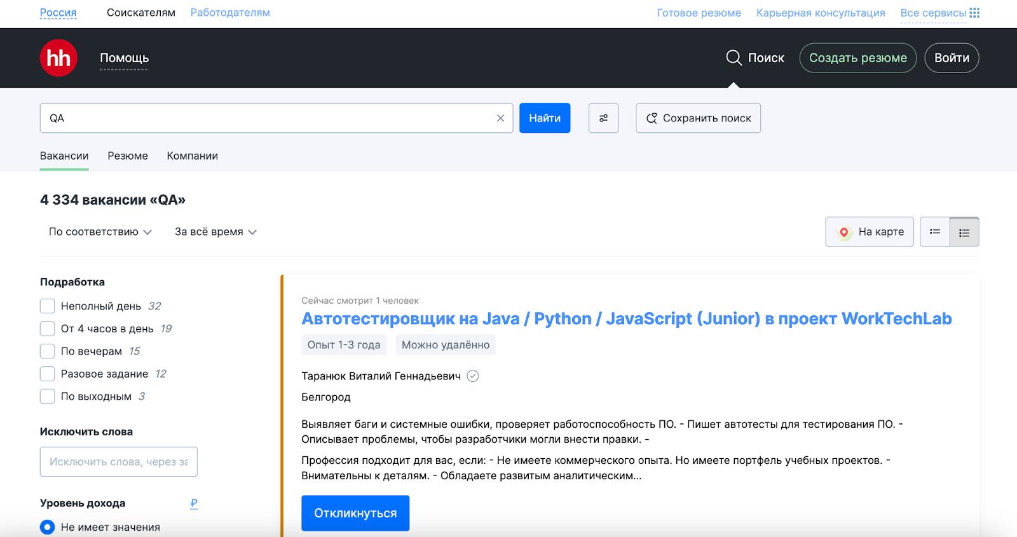Viewport: 1017px width, 537px height.
Task: Click verified checkmark next to employer name
Action: coord(473,376)
